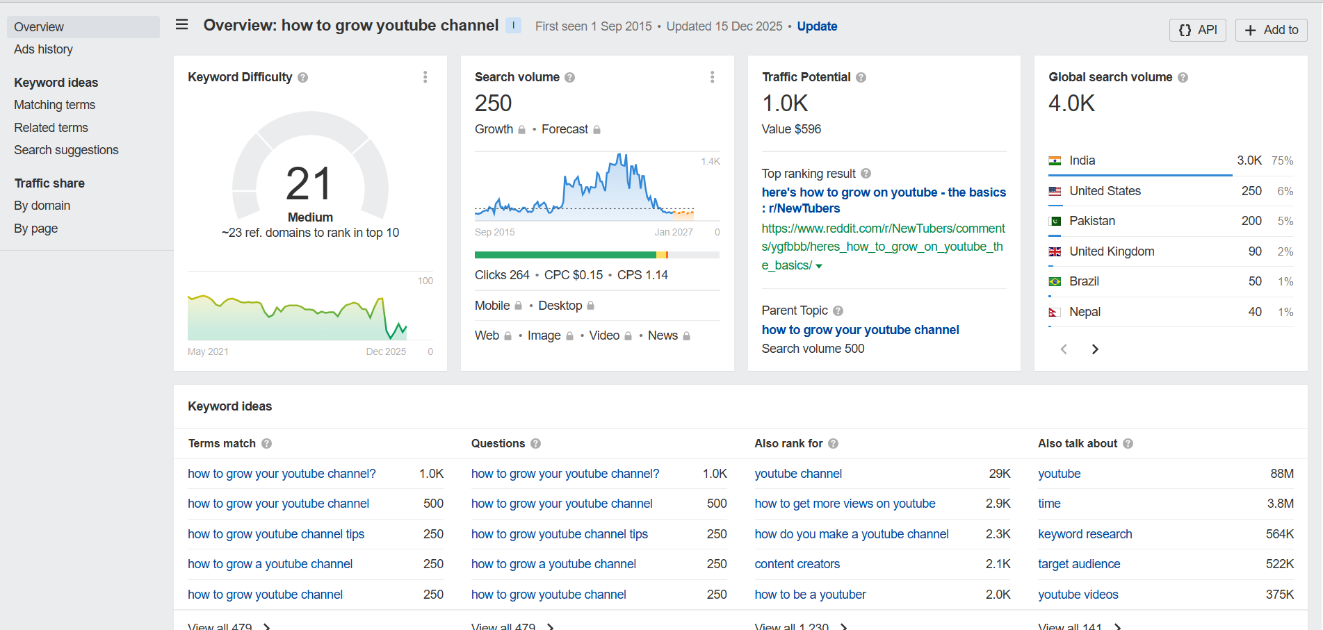Click the lock icon beside Mobile

(x=518, y=306)
